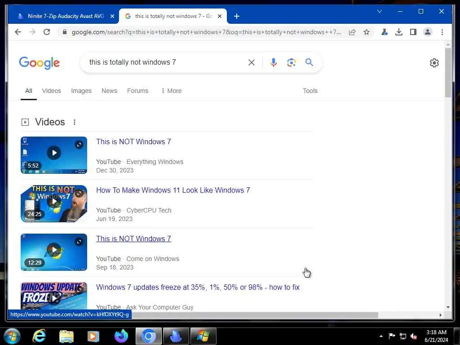The width and height of the screenshot is (460, 345).
Task: Open the 3:18 AM clock in tray
Action: pyautogui.click(x=436, y=336)
